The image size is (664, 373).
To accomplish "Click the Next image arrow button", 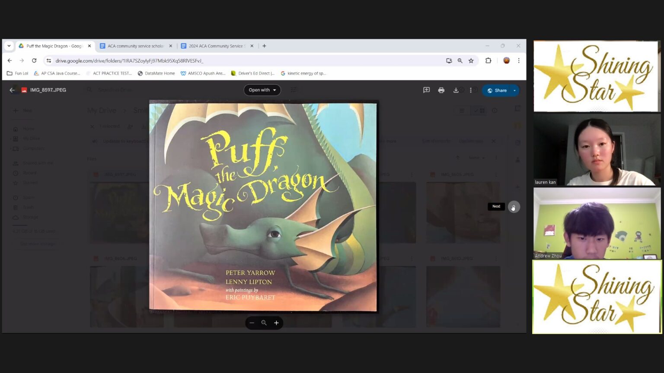I will (514, 207).
